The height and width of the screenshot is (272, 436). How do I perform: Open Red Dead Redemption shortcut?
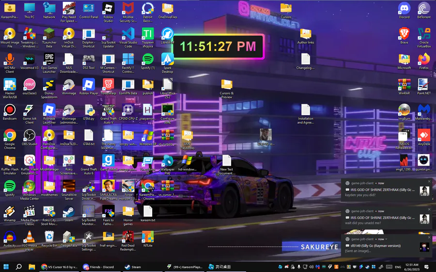tap(128, 241)
